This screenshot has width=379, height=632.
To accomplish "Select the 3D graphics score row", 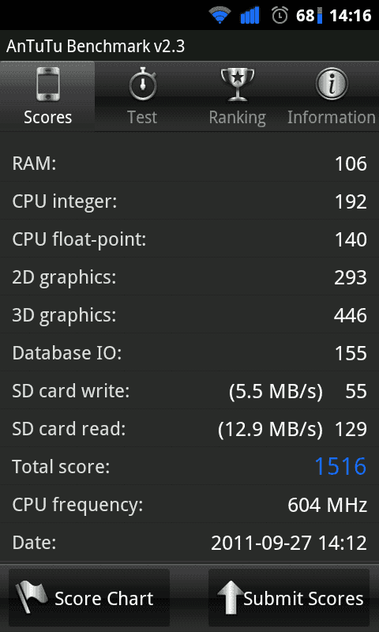I will pyautogui.click(x=189, y=314).
